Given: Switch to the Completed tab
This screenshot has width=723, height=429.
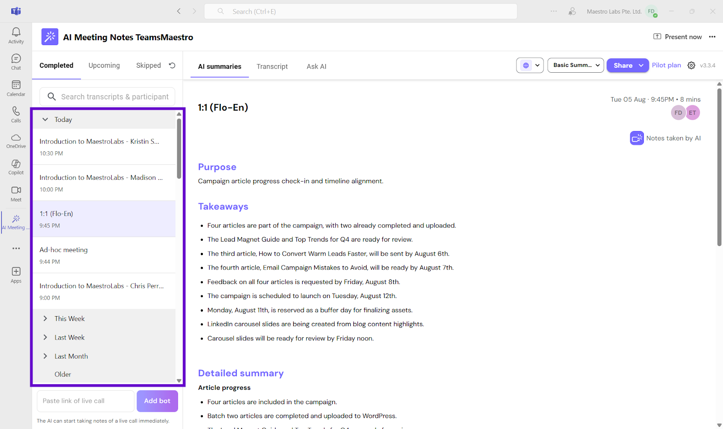Looking at the screenshot, I should pos(56,65).
